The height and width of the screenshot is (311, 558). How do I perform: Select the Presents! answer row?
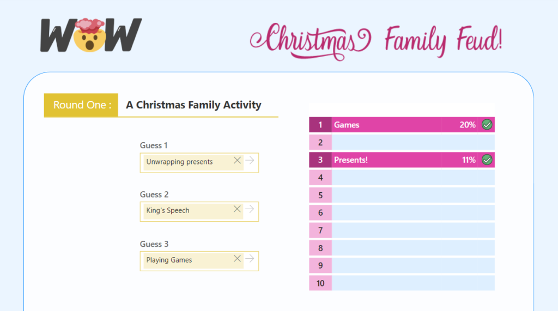pos(392,160)
